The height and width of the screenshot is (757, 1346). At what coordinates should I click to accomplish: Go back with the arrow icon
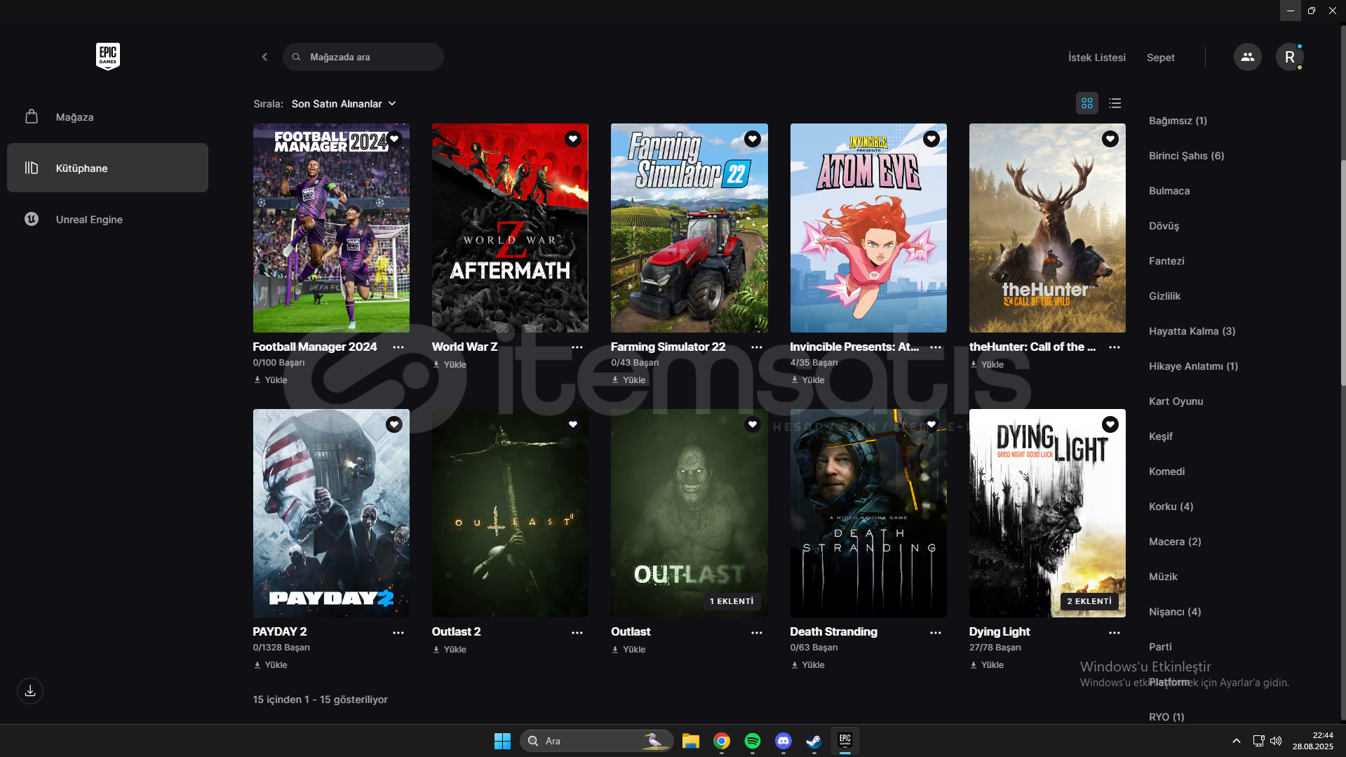264,57
